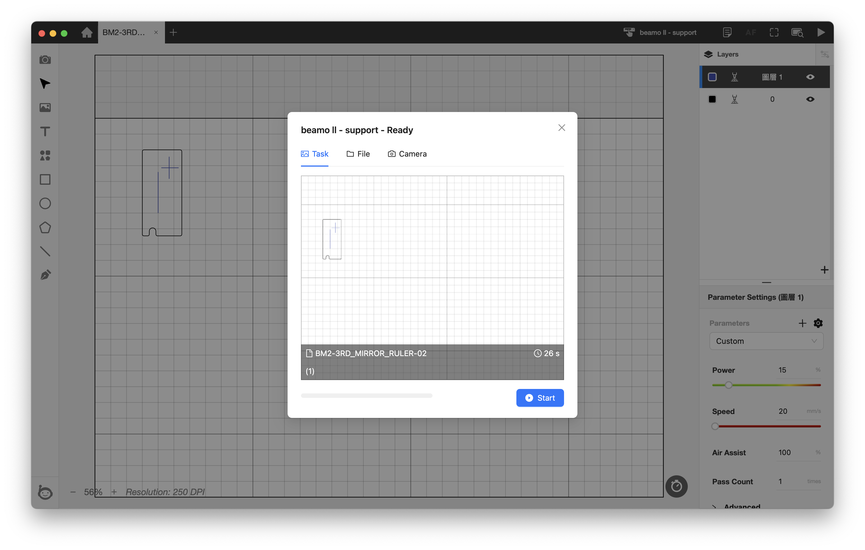Expand the Advanced section
Screen dimensions: 865x550
point(737,506)
